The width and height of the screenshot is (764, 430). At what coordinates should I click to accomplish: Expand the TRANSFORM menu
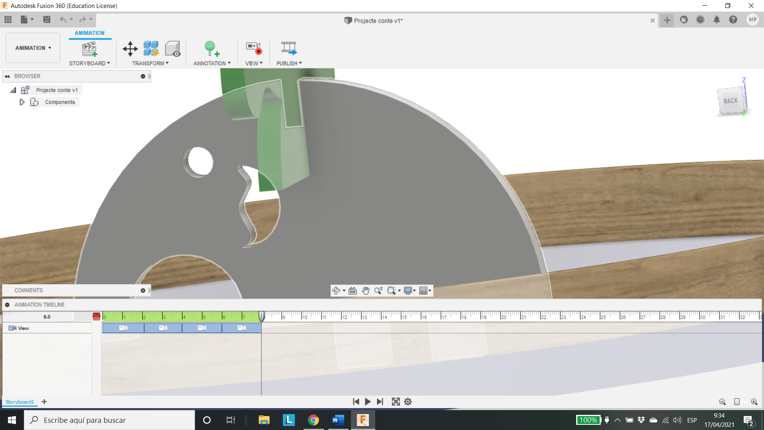[x=150, y=63]
